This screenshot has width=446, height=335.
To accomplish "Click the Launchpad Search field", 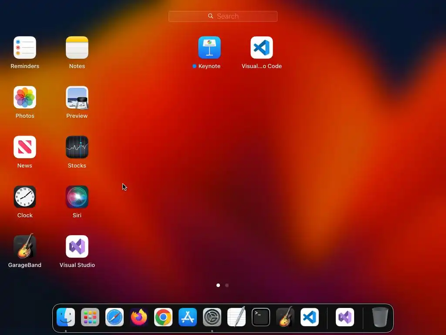I will tap(223, 16).
